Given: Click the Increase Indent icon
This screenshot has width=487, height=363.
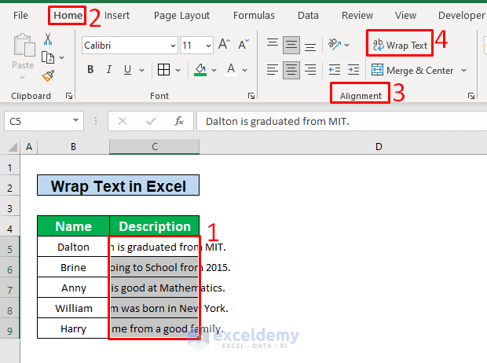Looking at the screenshot, I should (x=353, y=70).
